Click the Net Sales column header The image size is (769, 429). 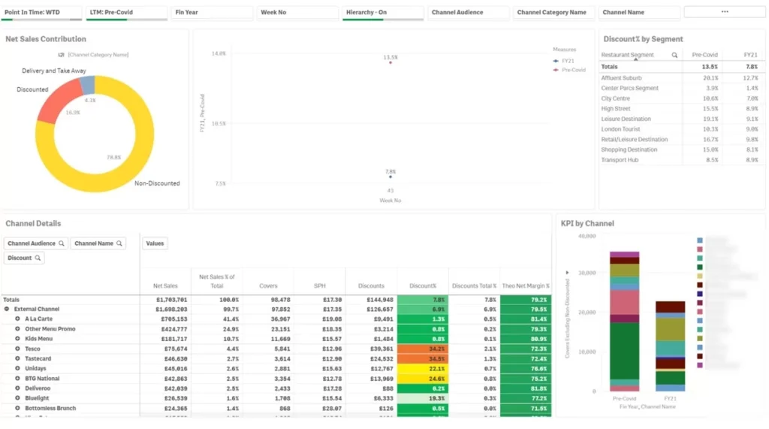(x=165, y=285)
